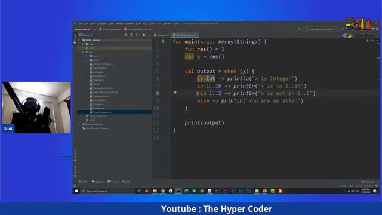Expand the test1 package arrow

(x=87, y=56)
